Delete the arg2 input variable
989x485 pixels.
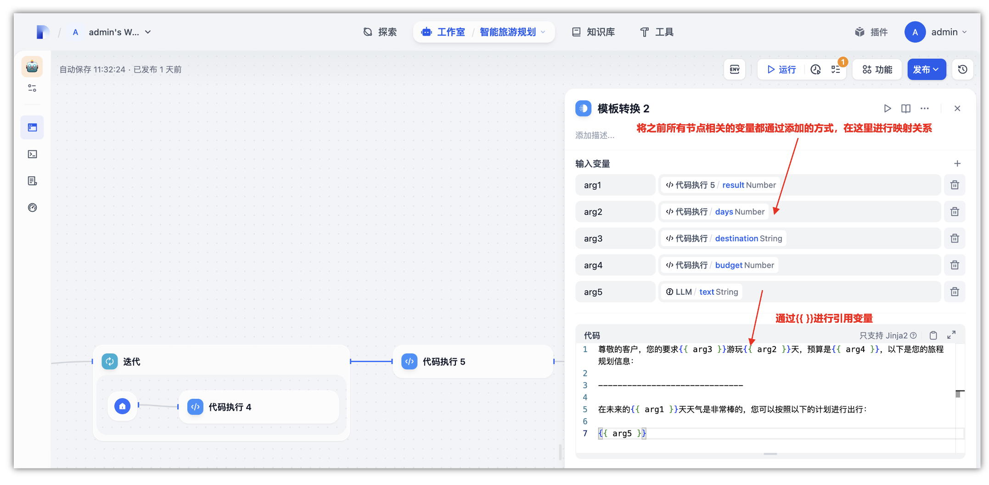955,212
